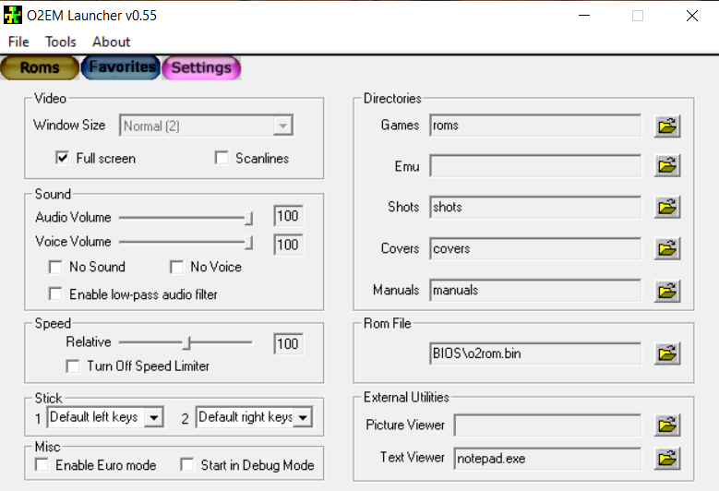Browse for the Manuals directory
719x491 pixels.
pyautogui.click(x=666, y=291)
